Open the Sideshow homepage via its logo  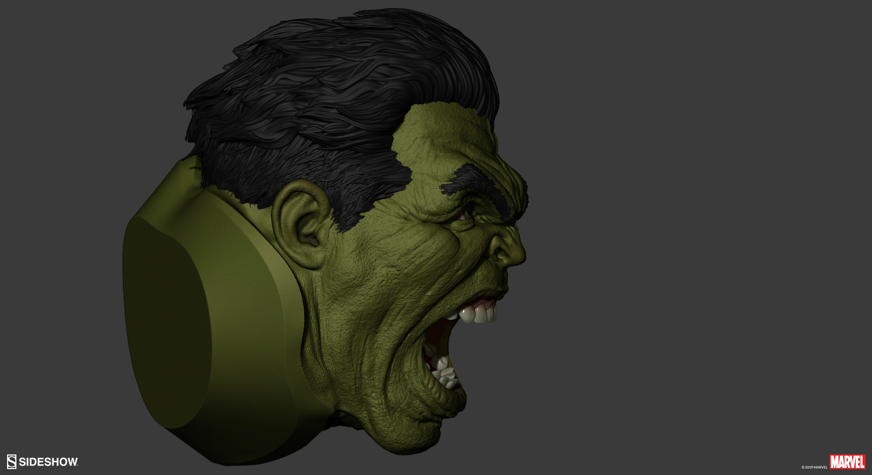point(41,461)
